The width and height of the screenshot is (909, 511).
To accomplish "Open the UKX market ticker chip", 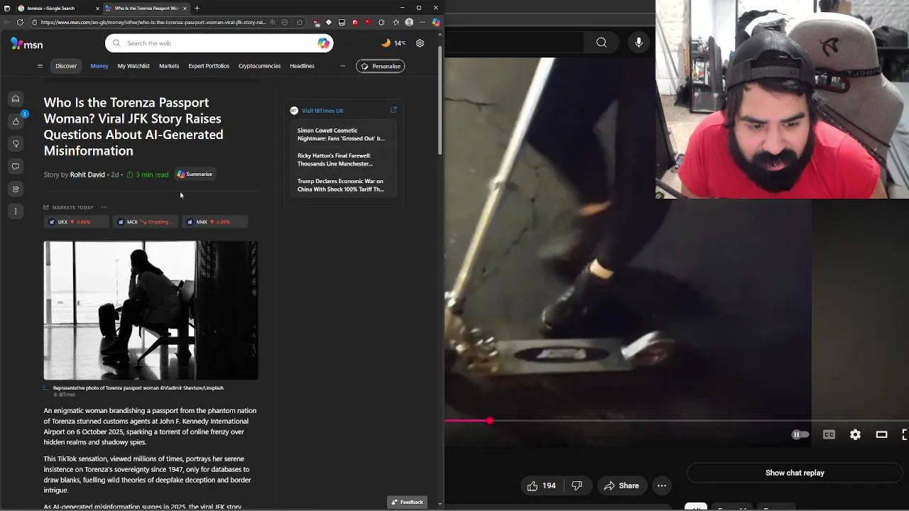I will point(76,222).
